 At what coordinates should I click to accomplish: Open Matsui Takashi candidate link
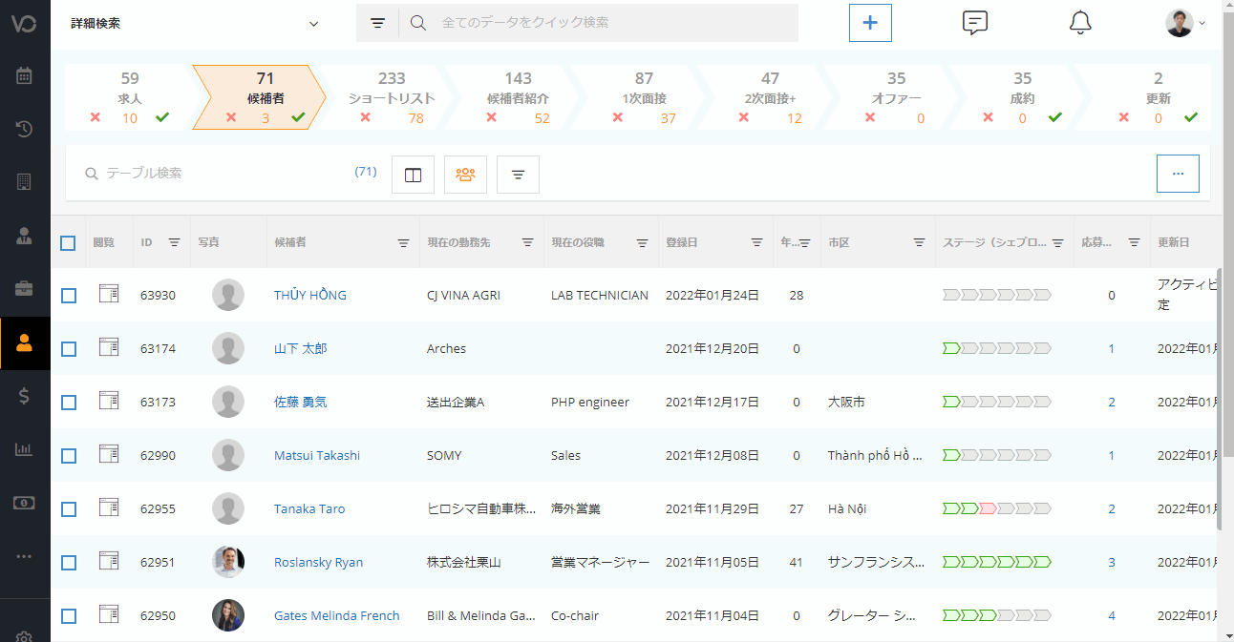(317, 456)
